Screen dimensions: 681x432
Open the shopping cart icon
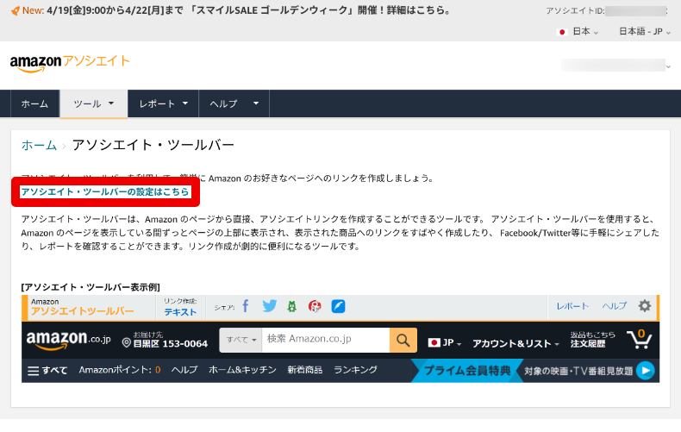tap(639, 339)
